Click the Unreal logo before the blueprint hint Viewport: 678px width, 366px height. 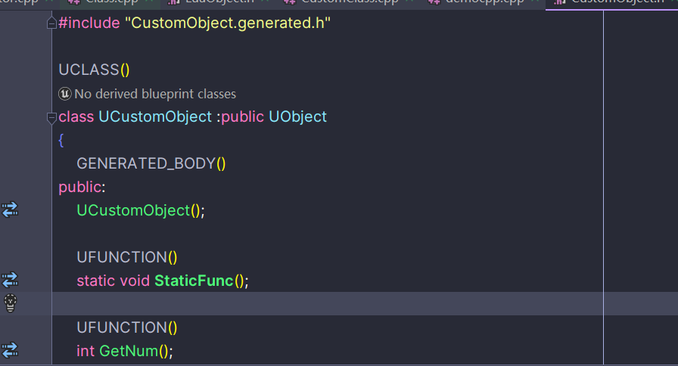click(65, 94)
